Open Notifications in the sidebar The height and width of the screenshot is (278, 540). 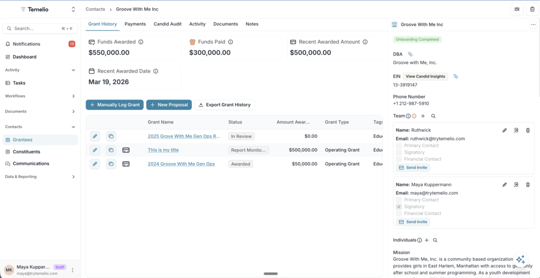tap(40, 44)
